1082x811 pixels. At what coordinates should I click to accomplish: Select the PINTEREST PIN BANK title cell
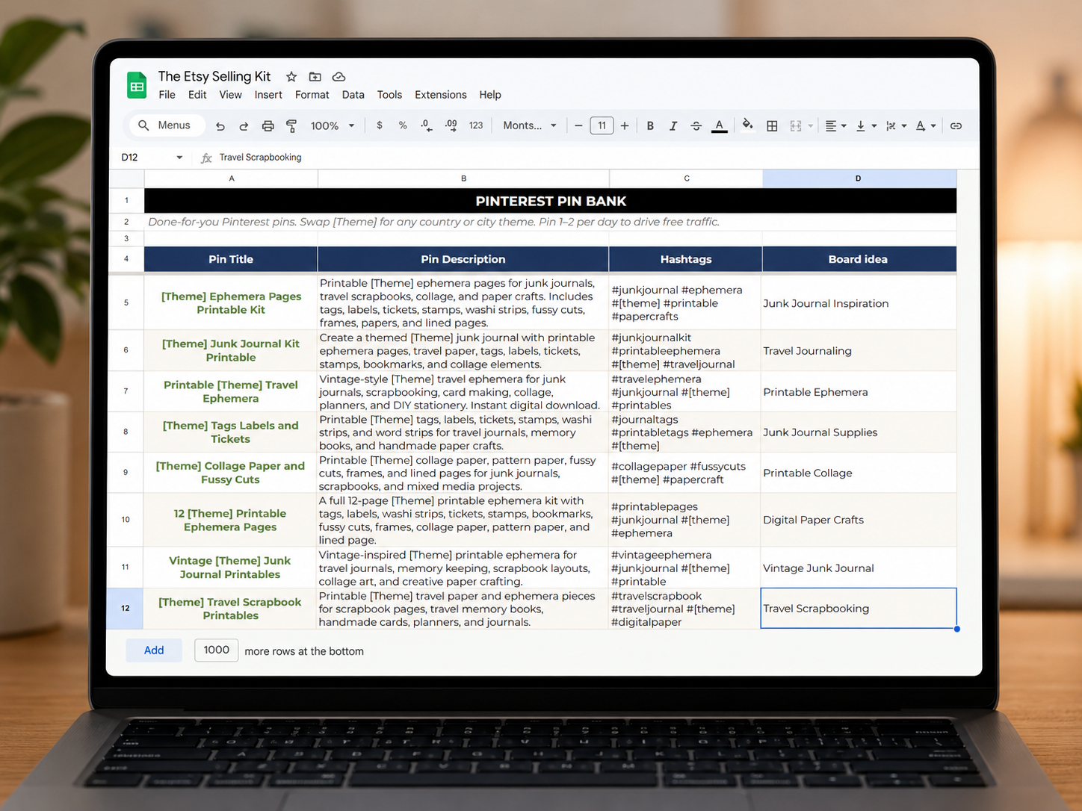click(551, 201)
